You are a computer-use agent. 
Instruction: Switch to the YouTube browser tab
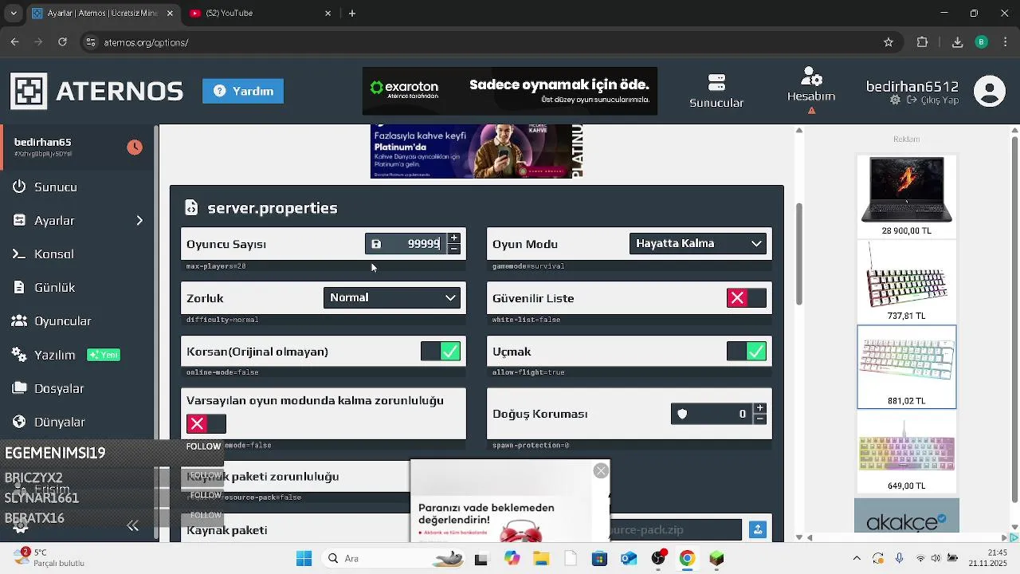point(260,13)
